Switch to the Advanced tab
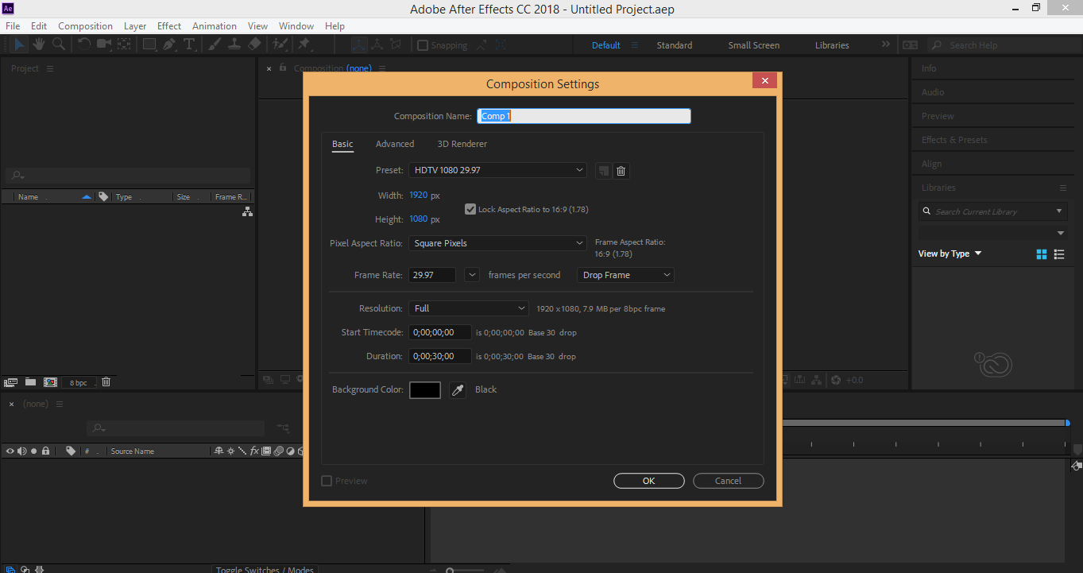Image resolution: width=1083 pixels, height=573 pixels. point(395,144)
